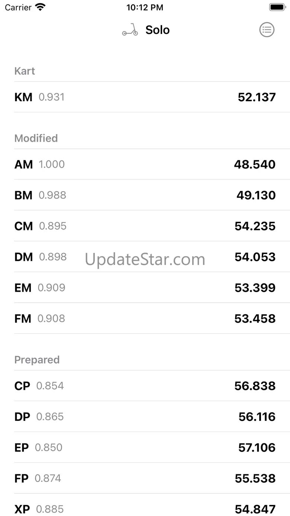The width and height of the screenshot is (290, 516).
Task: Choose the CM class row
Action: 145,226
